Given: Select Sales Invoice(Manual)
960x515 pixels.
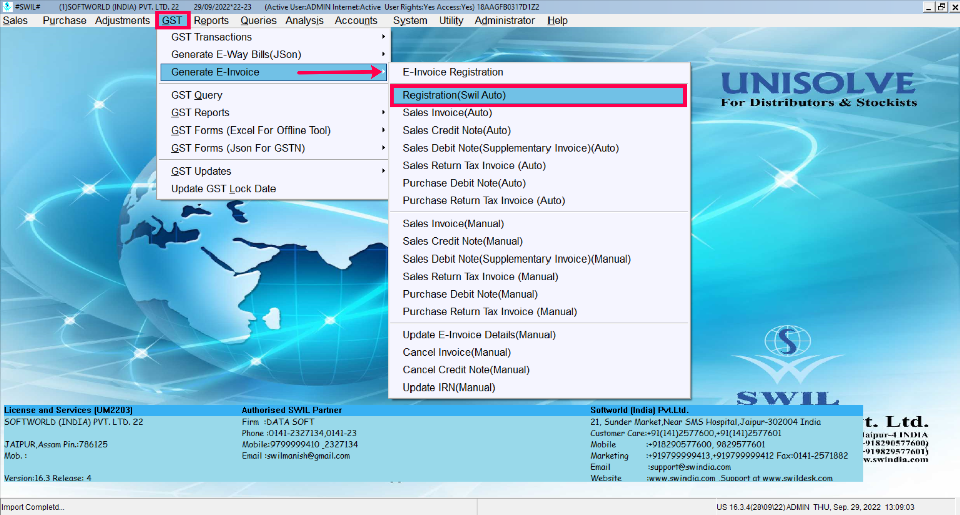Looking at the screenshot, I should tap(539, 223).
